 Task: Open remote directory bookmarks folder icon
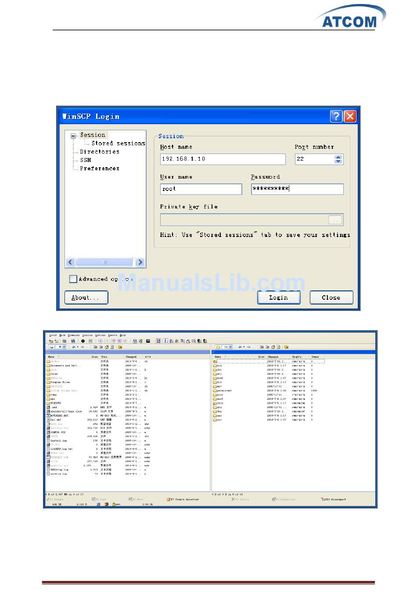click(x=285, y=347)
